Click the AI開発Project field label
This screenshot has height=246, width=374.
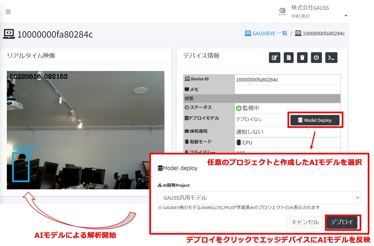click(174, 185)
